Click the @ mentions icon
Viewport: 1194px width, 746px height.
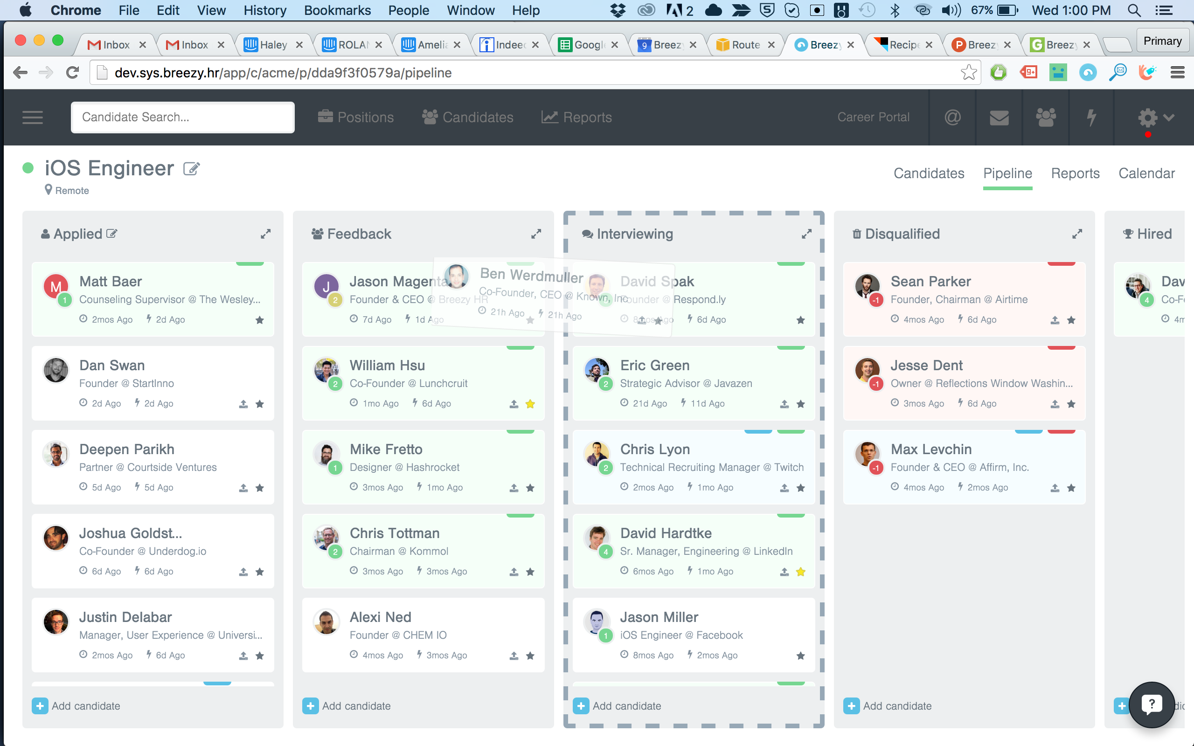click(x=952, y=117)
